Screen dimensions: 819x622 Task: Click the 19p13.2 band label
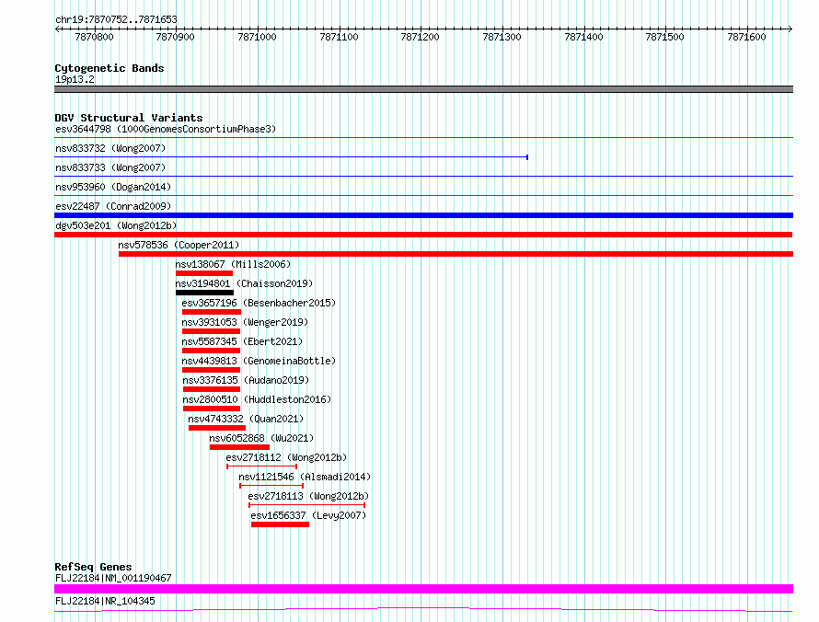pyautogui.click(x=75, y=79)
